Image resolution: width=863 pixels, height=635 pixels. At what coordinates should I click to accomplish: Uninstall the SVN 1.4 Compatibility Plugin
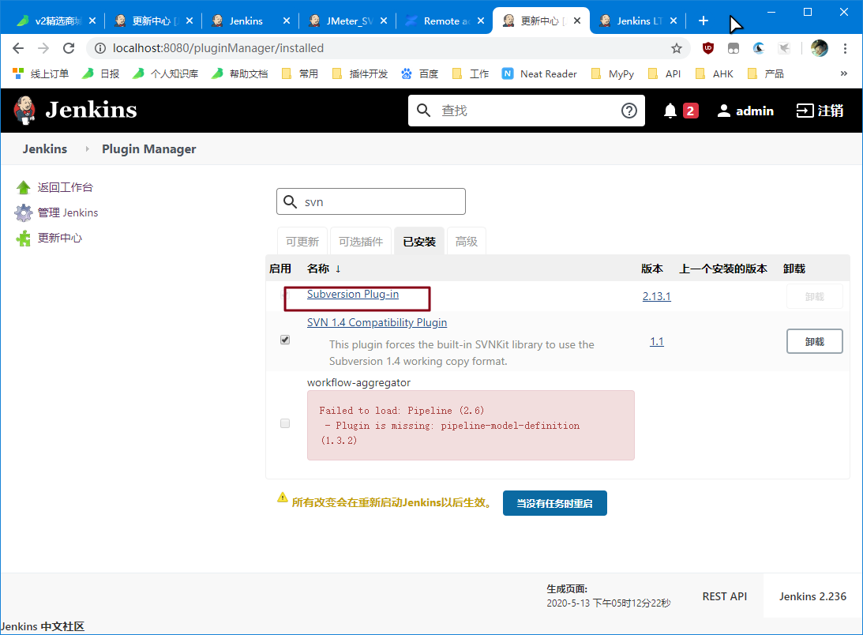tap(815, 341)
